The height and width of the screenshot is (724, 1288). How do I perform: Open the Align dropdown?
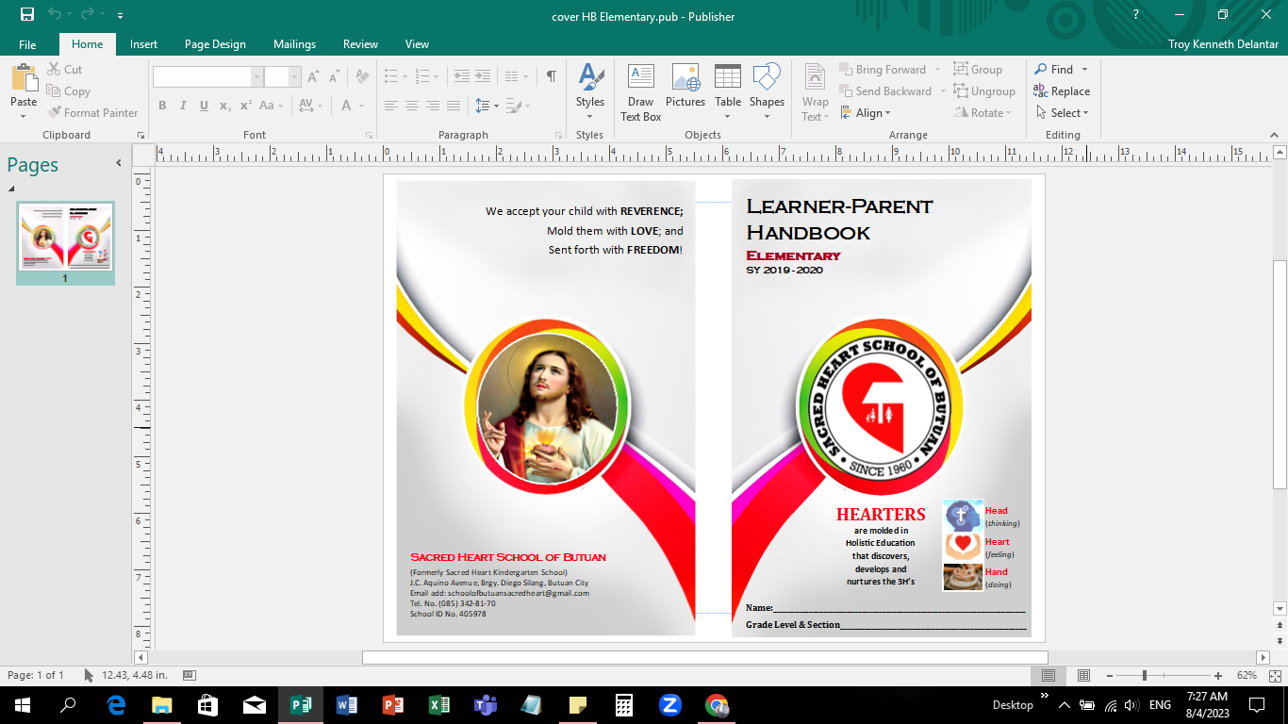click(x=867, y=113)
